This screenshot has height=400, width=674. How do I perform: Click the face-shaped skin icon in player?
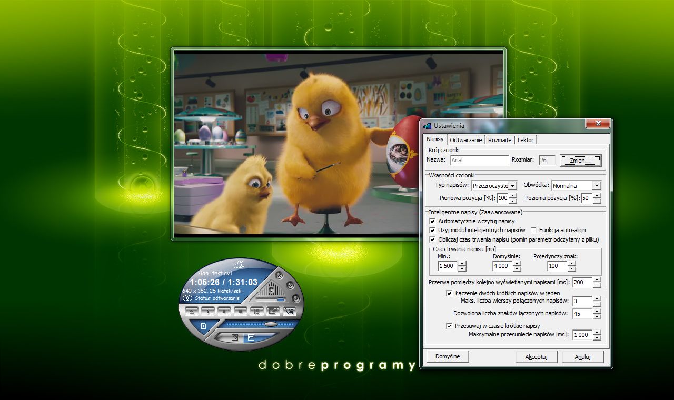pos(290,311)
